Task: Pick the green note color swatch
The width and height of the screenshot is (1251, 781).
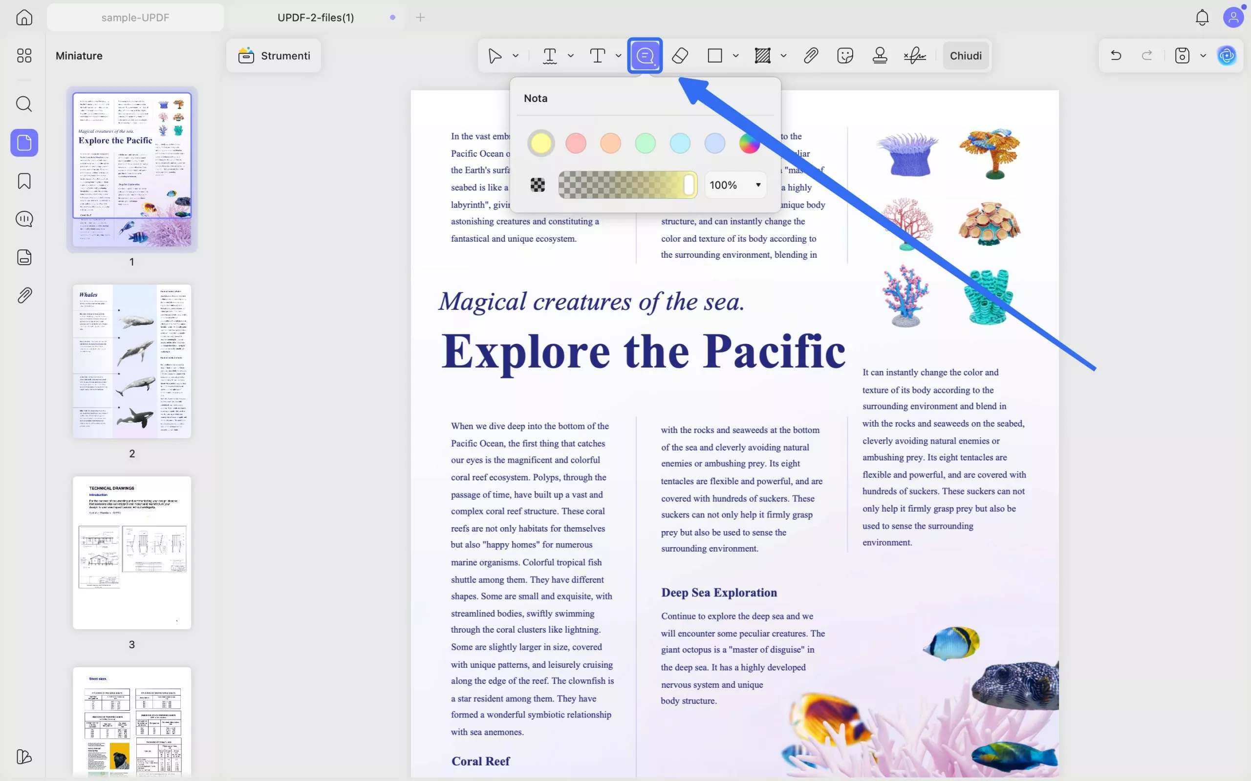Action: (x=645, y=143)
